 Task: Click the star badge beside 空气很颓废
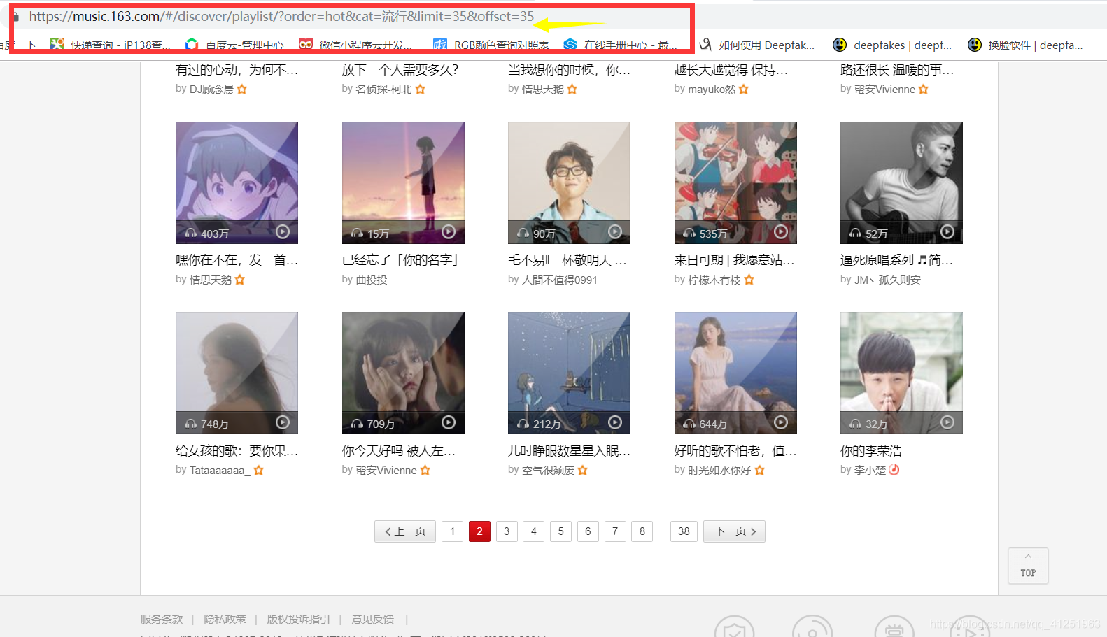pyautogui.click(x=582, y=471)
